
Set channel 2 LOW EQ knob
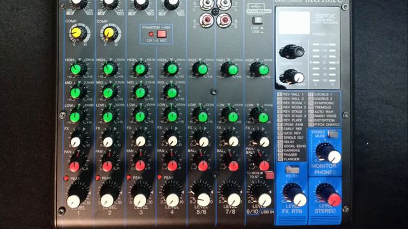[x=109, y=116]
